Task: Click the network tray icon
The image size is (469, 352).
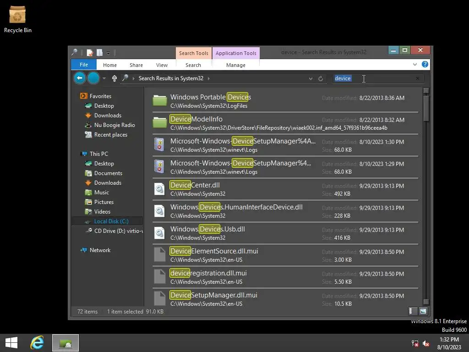Action: pyautogui.click(x=415, y=343)
